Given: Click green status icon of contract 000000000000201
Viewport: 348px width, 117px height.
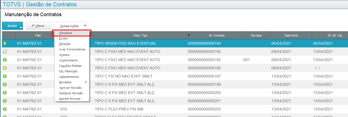Looking at the screenshot, I should 5,101.
